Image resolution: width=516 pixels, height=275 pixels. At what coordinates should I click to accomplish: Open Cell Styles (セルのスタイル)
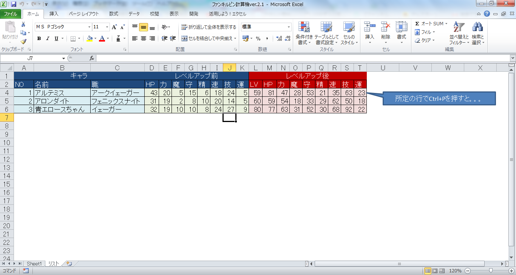[x=349, y=33]
